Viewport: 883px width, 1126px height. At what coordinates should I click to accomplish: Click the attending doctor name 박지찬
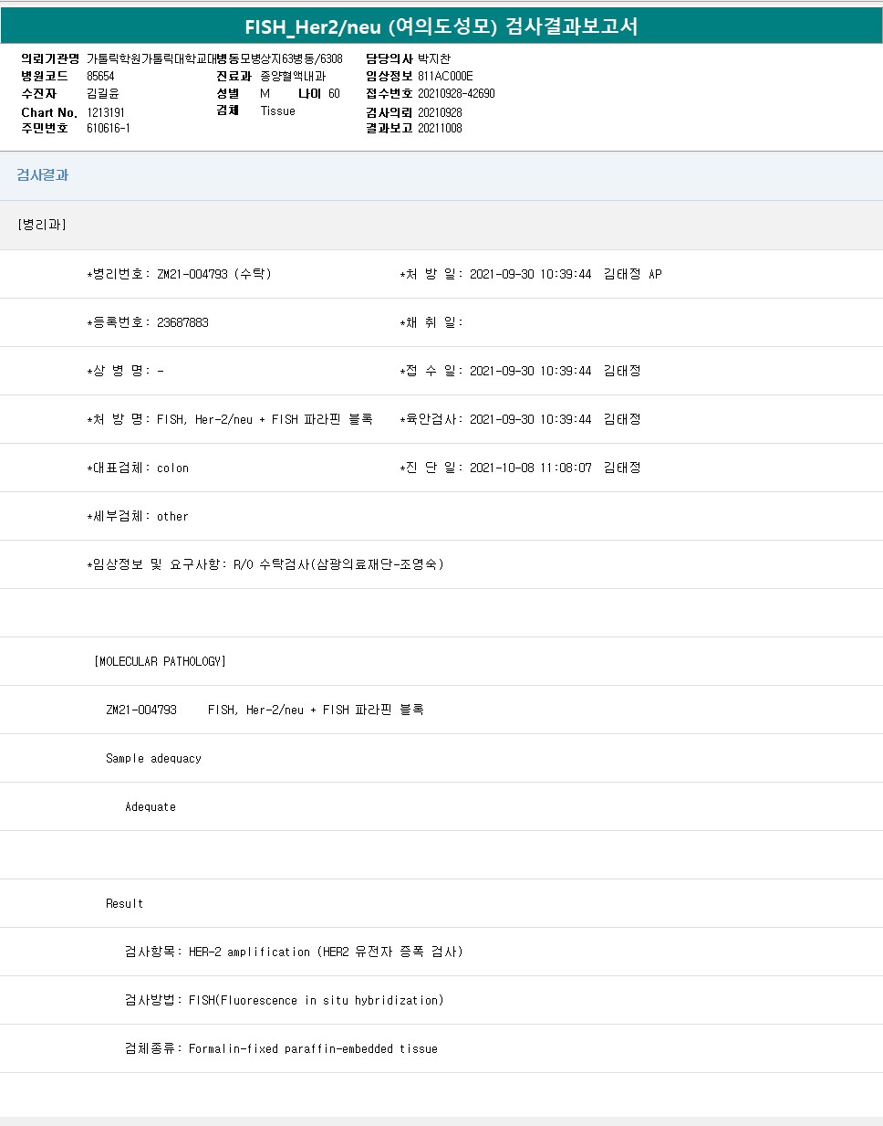434,59
